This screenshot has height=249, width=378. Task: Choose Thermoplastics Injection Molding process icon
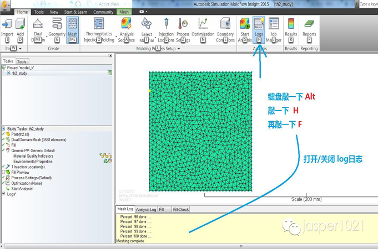coord(99,24)
